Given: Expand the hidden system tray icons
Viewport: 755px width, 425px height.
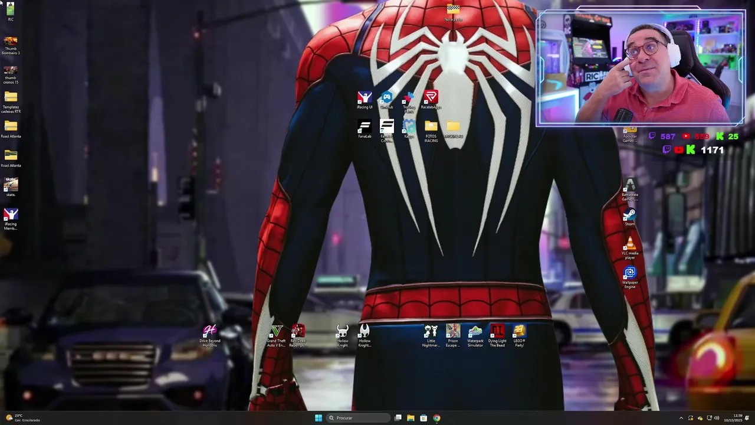Looking at the screenshot, I should (x=681, y=418).
